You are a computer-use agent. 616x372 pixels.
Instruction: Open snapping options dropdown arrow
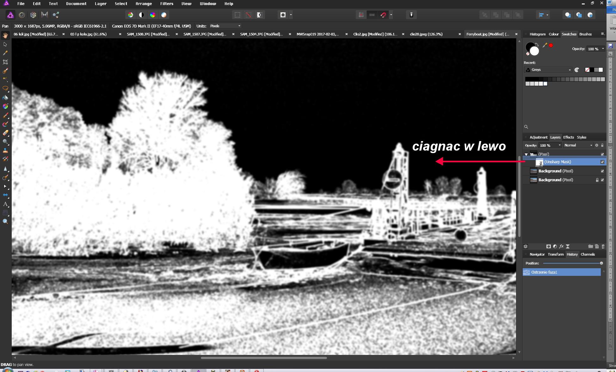(x=391, y=15)
